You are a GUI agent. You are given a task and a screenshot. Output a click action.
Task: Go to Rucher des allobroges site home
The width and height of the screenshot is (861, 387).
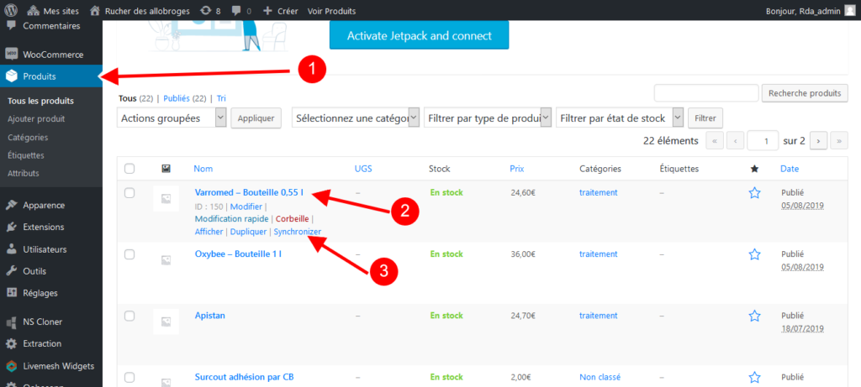coord(140,10)
